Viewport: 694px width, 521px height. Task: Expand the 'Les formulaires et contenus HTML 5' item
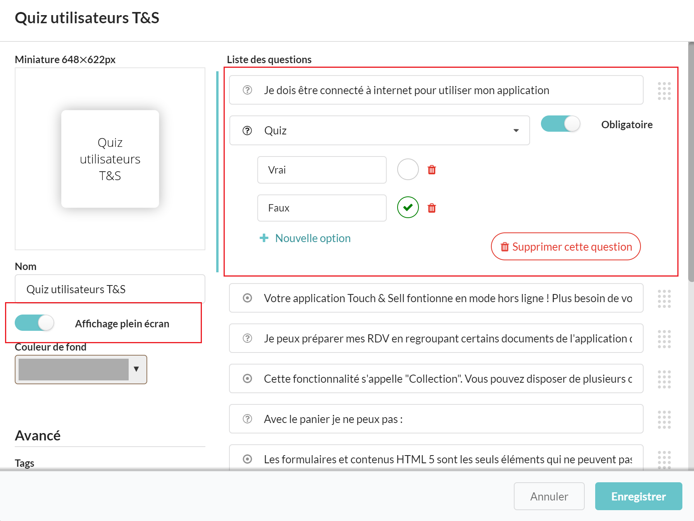[x=436, y=458]
